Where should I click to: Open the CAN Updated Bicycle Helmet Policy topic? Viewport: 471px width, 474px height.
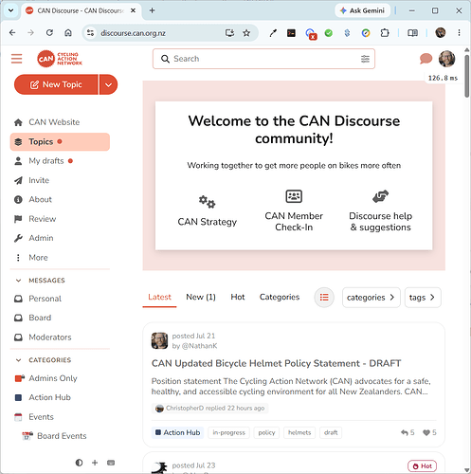pyautogui.click(x=277, y=363)
